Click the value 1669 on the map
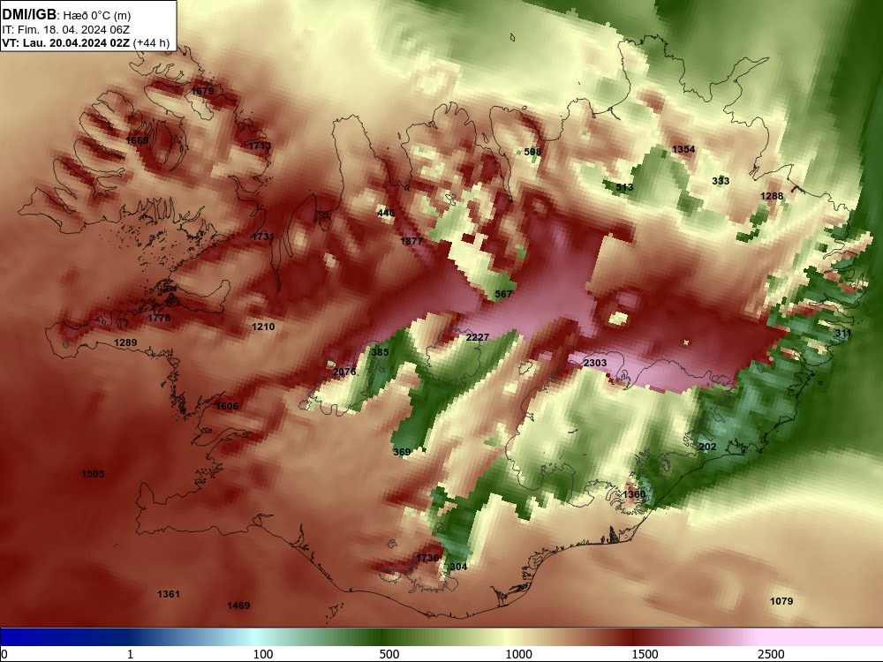 (138, 140)
